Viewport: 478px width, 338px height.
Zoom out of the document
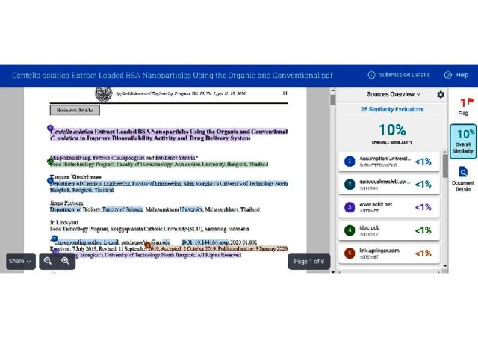[47, 261]
